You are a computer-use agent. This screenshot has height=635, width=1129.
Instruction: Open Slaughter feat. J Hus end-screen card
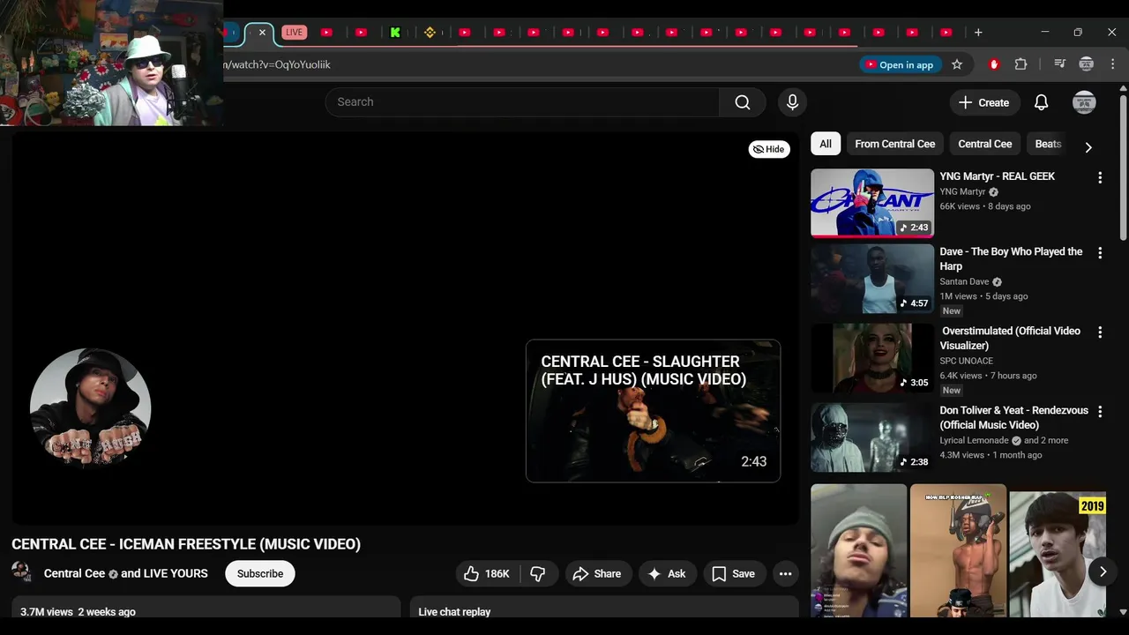(x=653, y=411)
